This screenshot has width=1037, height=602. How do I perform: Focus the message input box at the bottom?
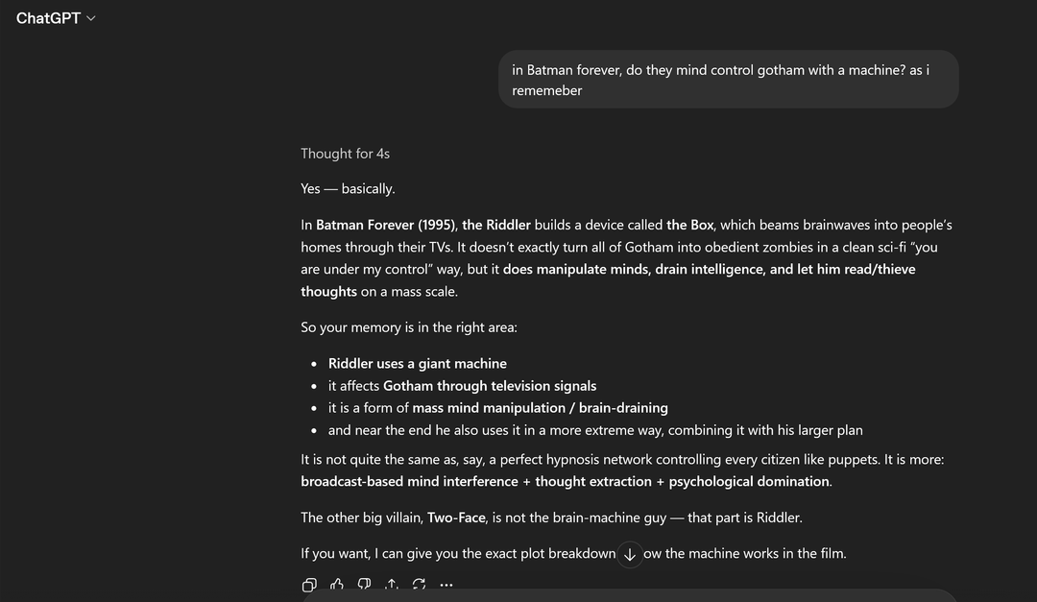point(624,596)
